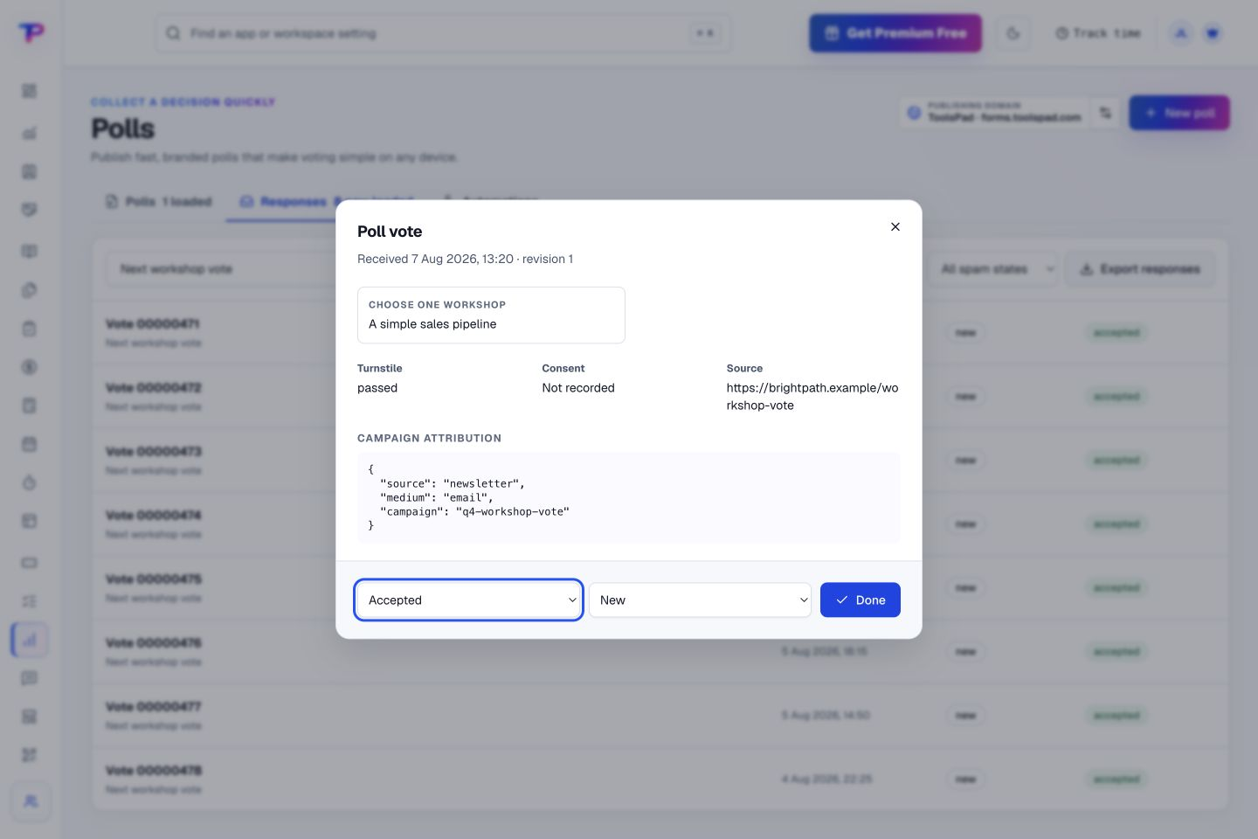Image resolution: width=1258 pixels, height=839 pixels.
Task: Click the Done button
Action: point(861,600)
